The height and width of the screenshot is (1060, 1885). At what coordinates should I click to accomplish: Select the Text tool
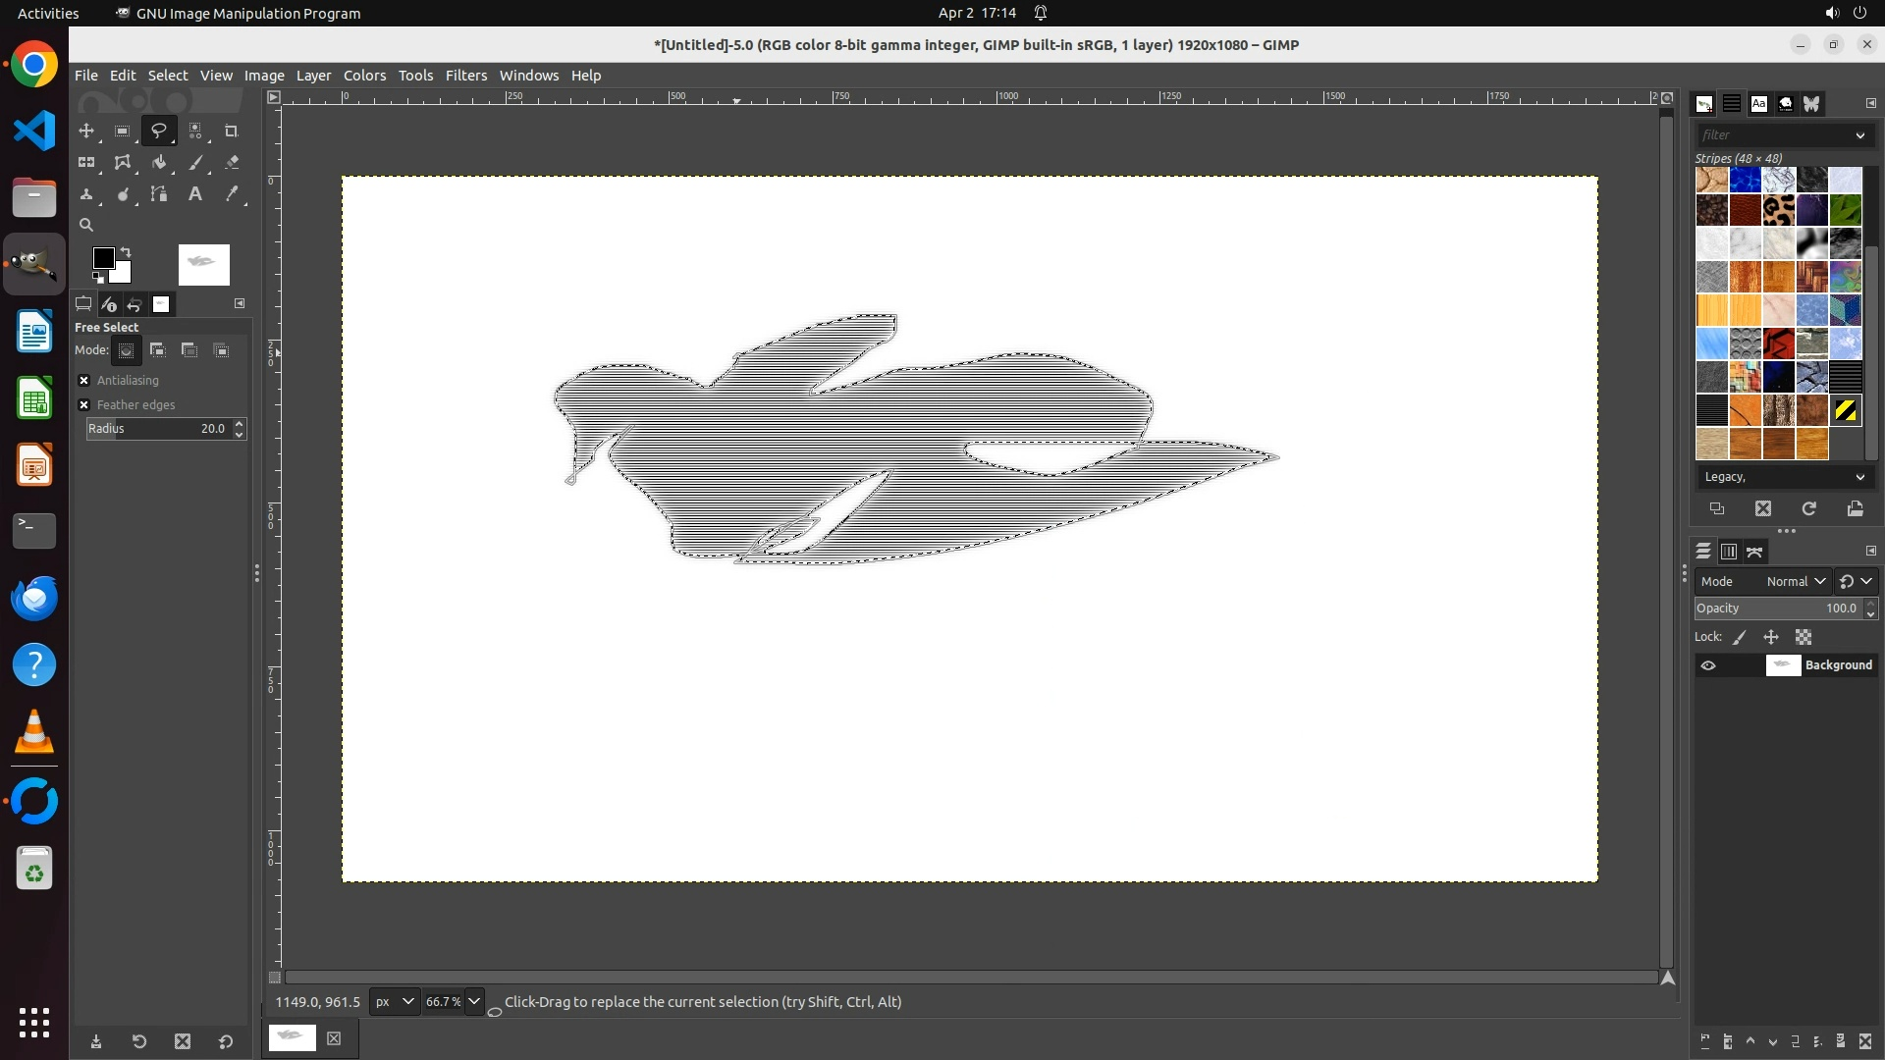point(195,194)
